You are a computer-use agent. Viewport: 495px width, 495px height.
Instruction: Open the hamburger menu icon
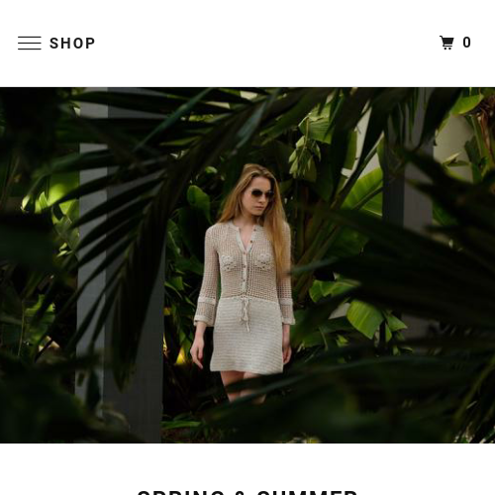(30, 44)
